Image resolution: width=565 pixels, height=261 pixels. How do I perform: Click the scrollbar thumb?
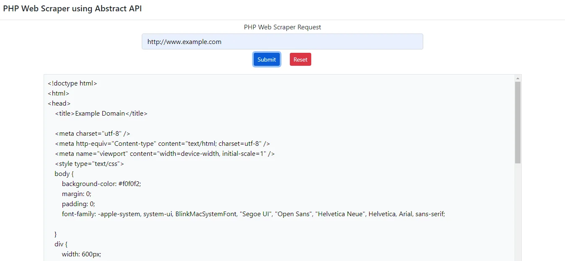click(517, 121)
